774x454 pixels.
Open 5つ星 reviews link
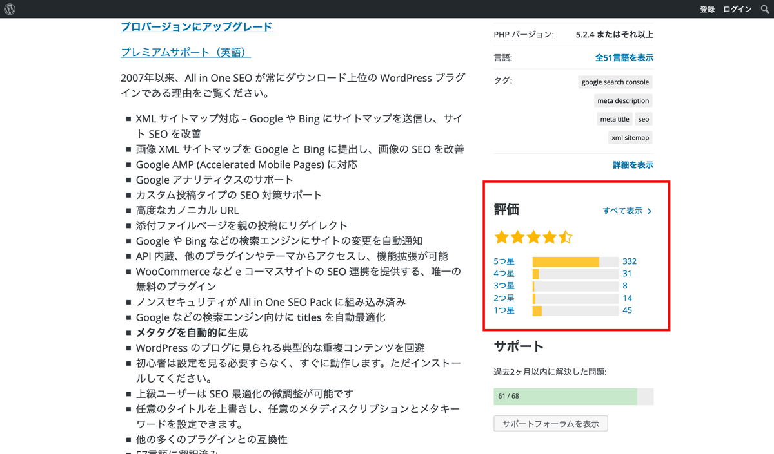pos(504,261)
